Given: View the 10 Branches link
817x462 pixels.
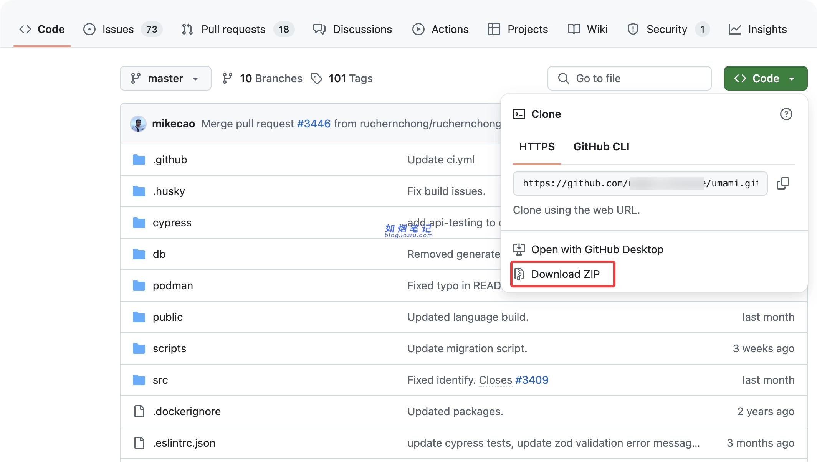Looking at the screenshot, I should tap(263, 78).
